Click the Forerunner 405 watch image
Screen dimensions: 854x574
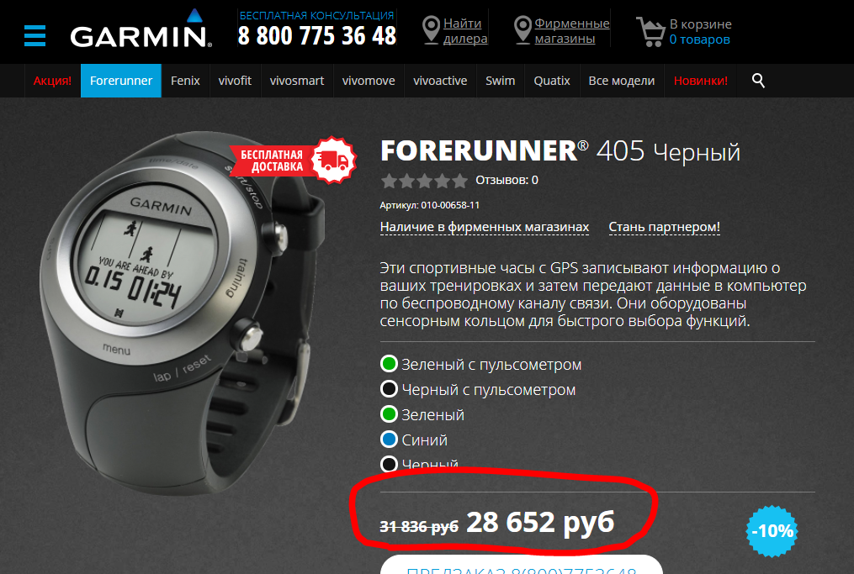pos(183,313)
